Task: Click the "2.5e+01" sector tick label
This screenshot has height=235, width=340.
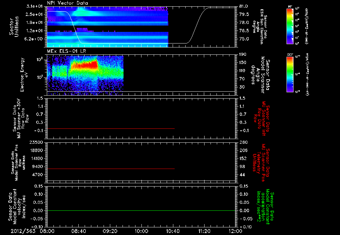Action: [x=35, y=14]
